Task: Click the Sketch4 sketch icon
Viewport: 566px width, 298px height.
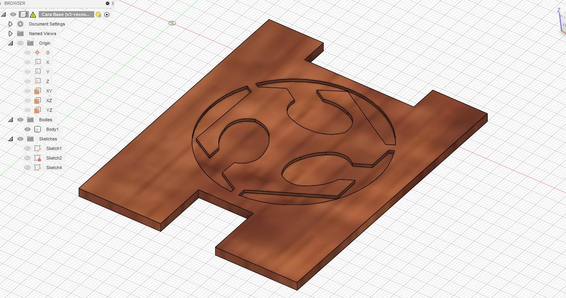Action: click(38, 168)
